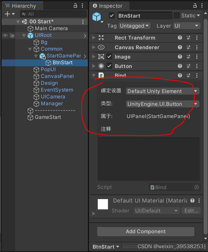
Task: Expand Default UI Material foldout arrow
Action: [94, 214]
